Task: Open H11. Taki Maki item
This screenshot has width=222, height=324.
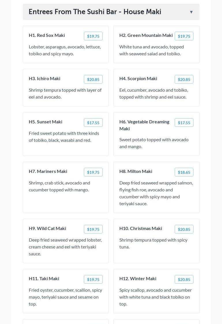Action: tap(44, 278)
